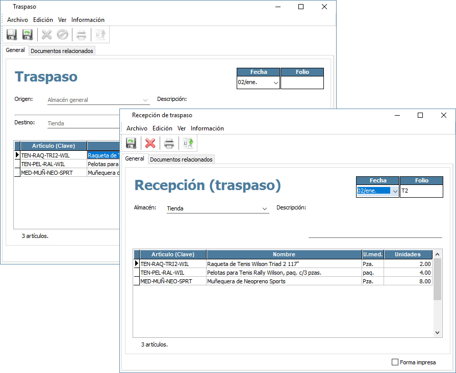
Task: Click scroll down arrow in Recepción articles grid
Action: point(437,332)
